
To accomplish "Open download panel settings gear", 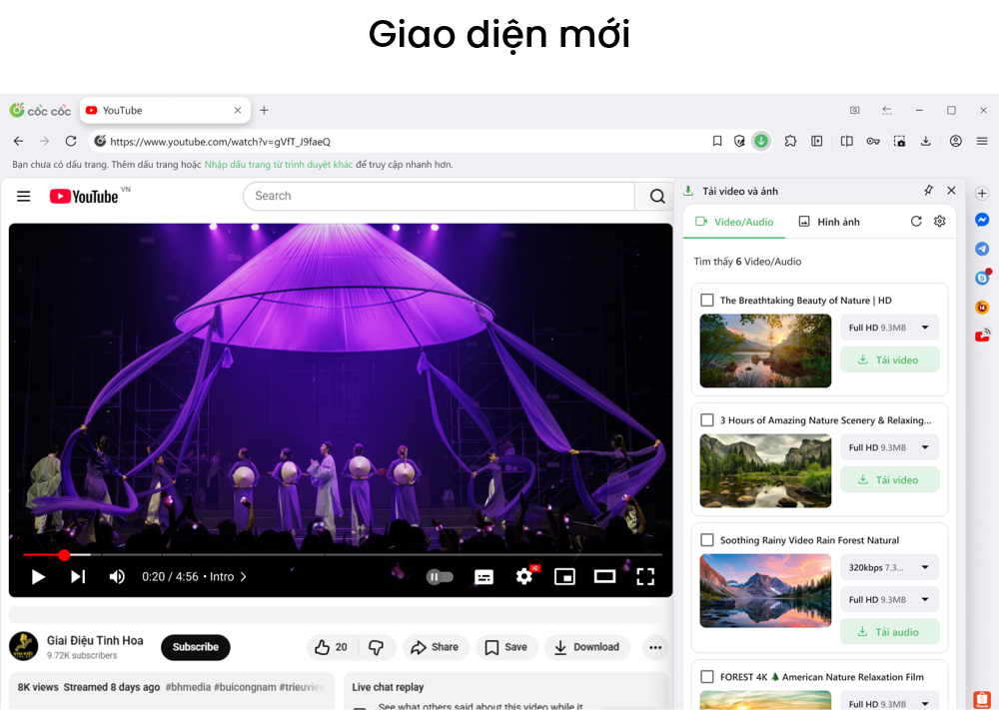I will pyautogui.click(x=940, y=221).
